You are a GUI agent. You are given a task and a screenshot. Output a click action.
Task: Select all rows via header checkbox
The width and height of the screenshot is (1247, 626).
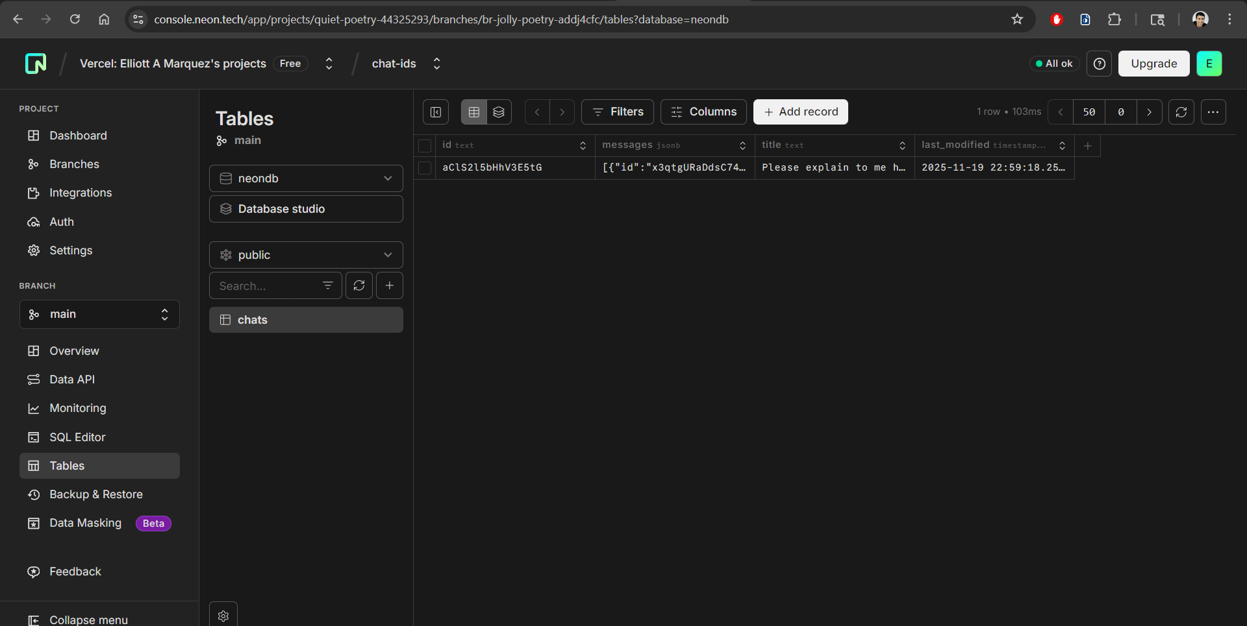pyautogui.click(x=425, y=145)
